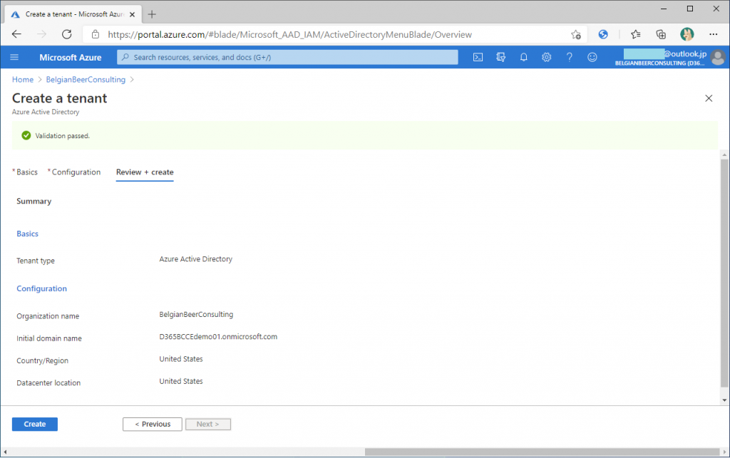
Task: Open the Azure portal hamburger menu
Action: [14, 57]
